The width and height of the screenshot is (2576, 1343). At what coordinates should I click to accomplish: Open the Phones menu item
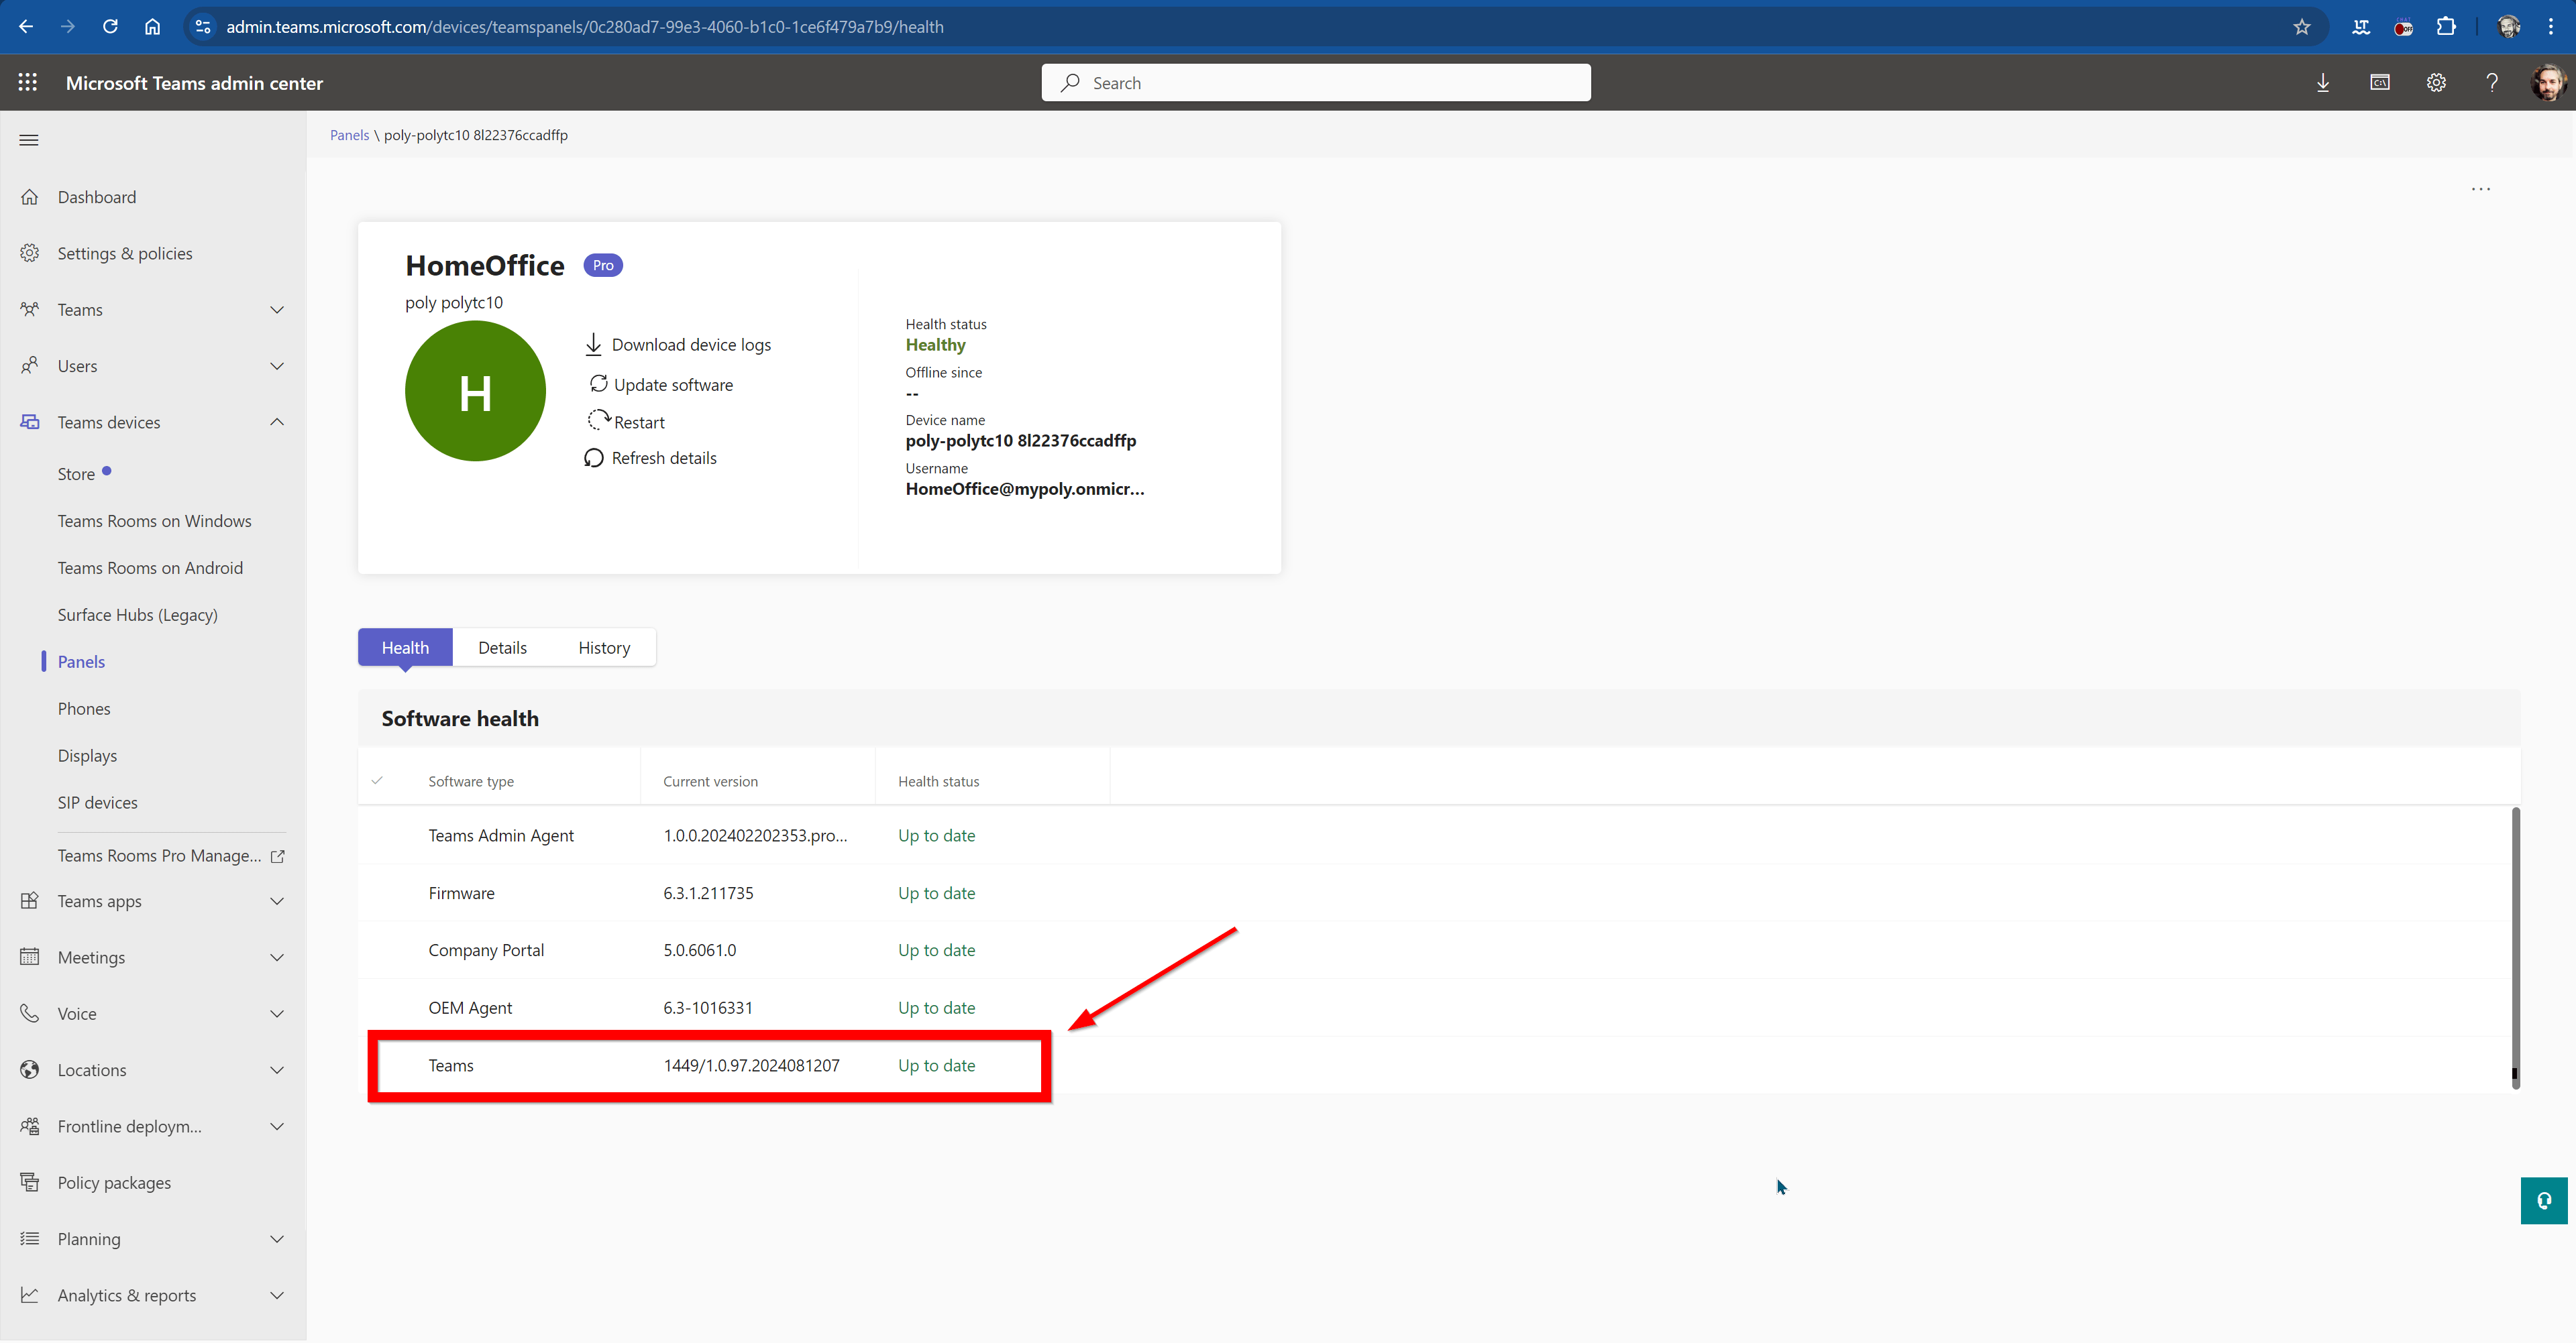pyautogui.click(x=84, y=709)
